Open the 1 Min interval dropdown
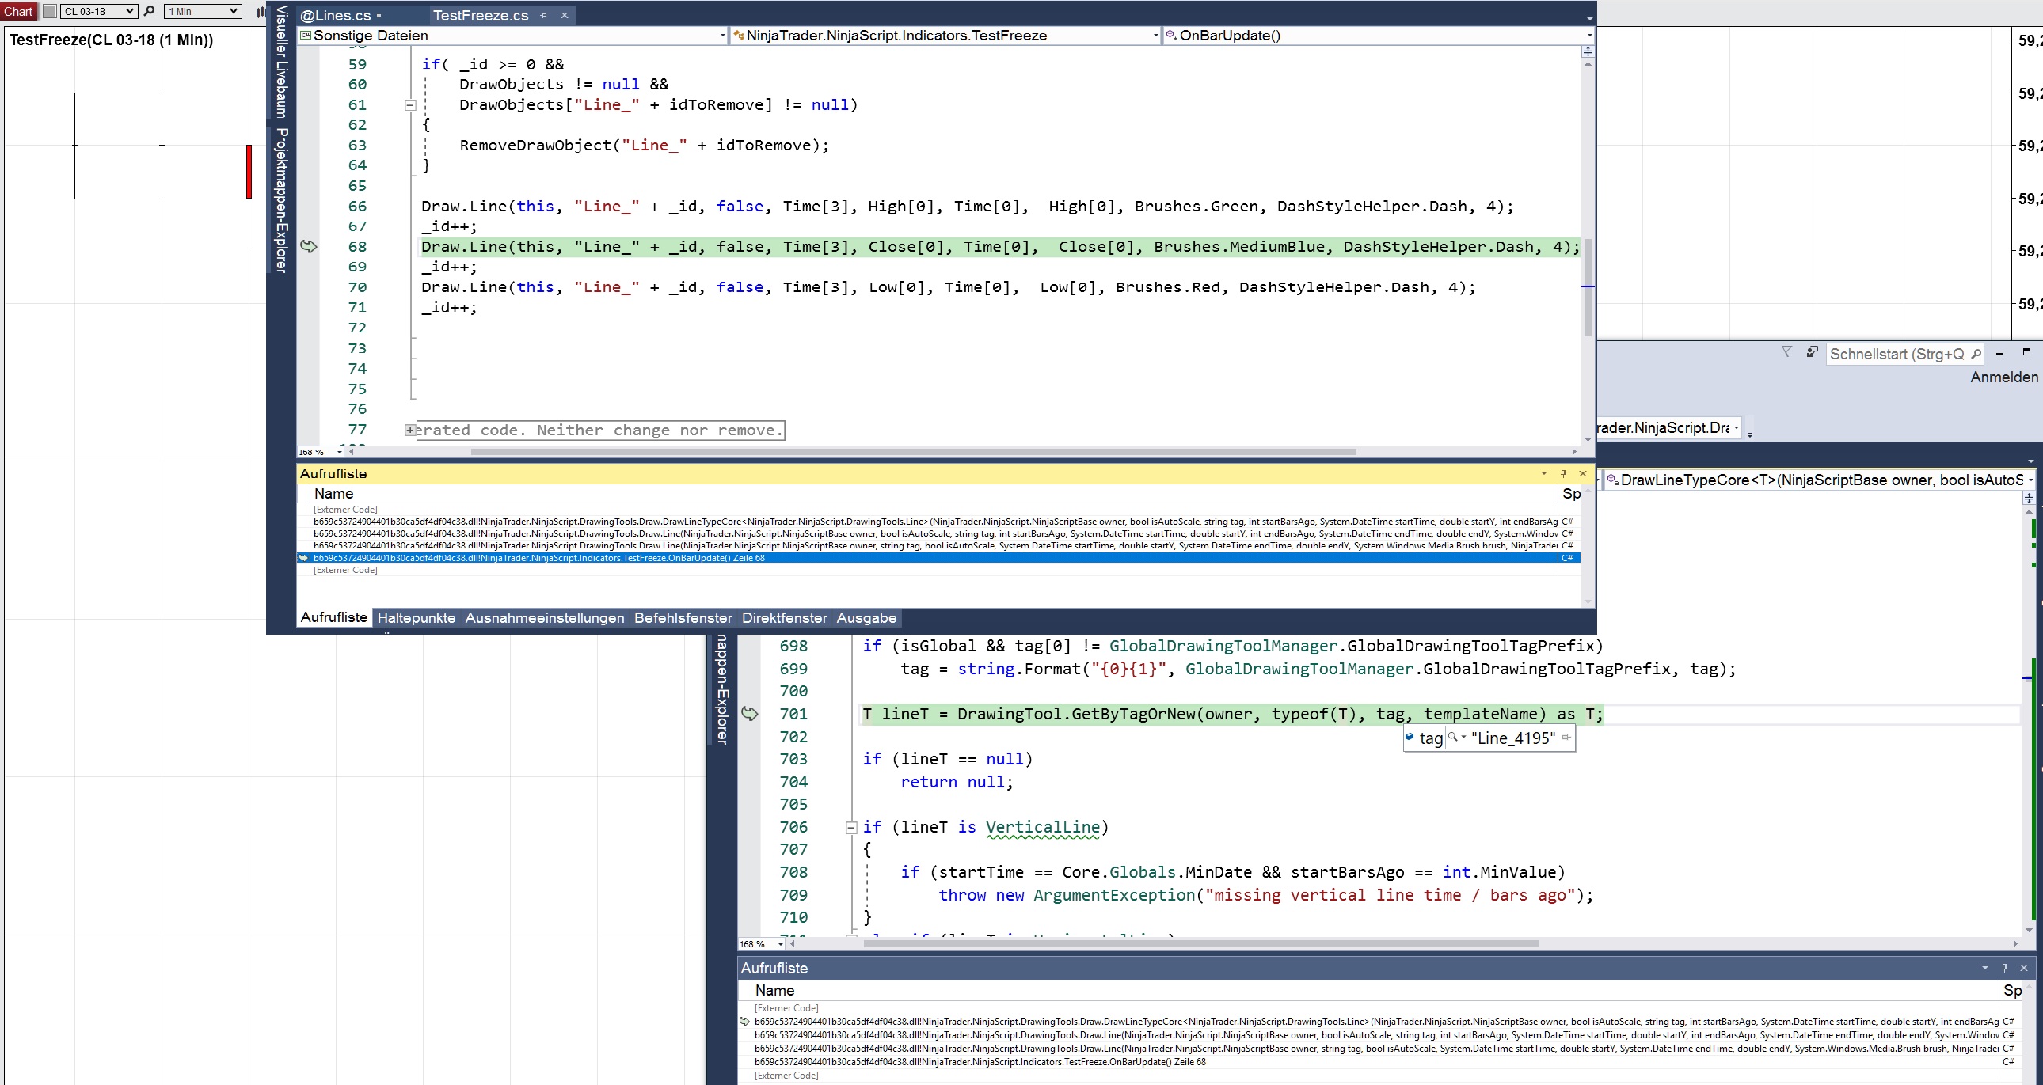Screen dimensions: 2043x1085 233,11
